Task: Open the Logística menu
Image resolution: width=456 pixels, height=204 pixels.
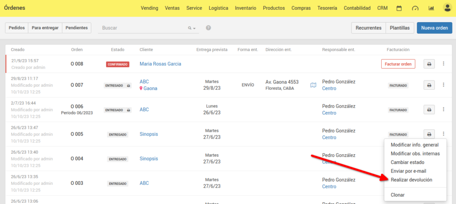Action: click(x=218, y=8)
